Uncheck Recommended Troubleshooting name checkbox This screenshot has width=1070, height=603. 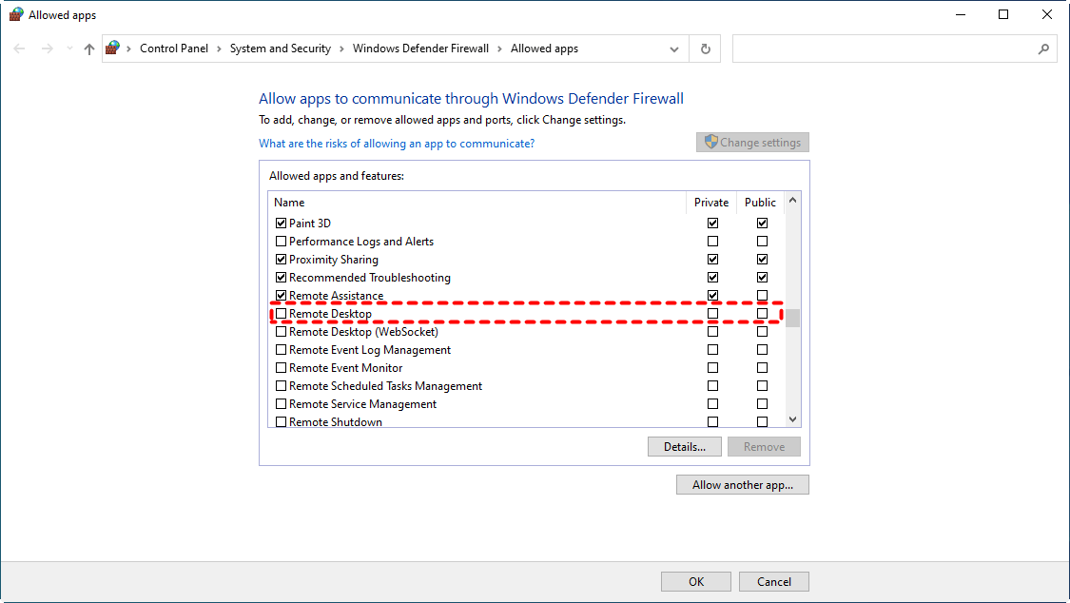coord(282,278)
